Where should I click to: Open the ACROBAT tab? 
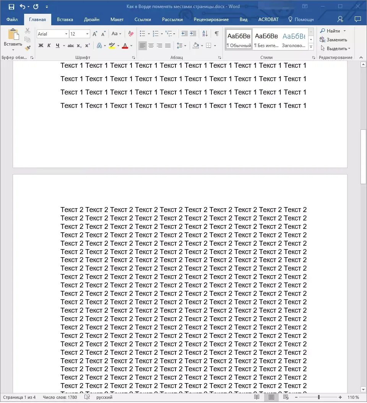click(268, 20)
